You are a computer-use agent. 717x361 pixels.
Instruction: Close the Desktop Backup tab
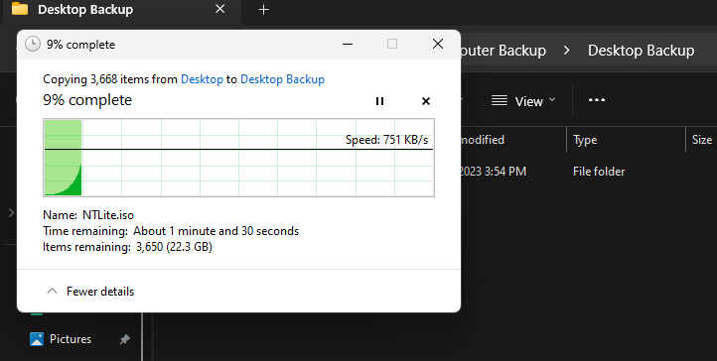click(219, 9)
